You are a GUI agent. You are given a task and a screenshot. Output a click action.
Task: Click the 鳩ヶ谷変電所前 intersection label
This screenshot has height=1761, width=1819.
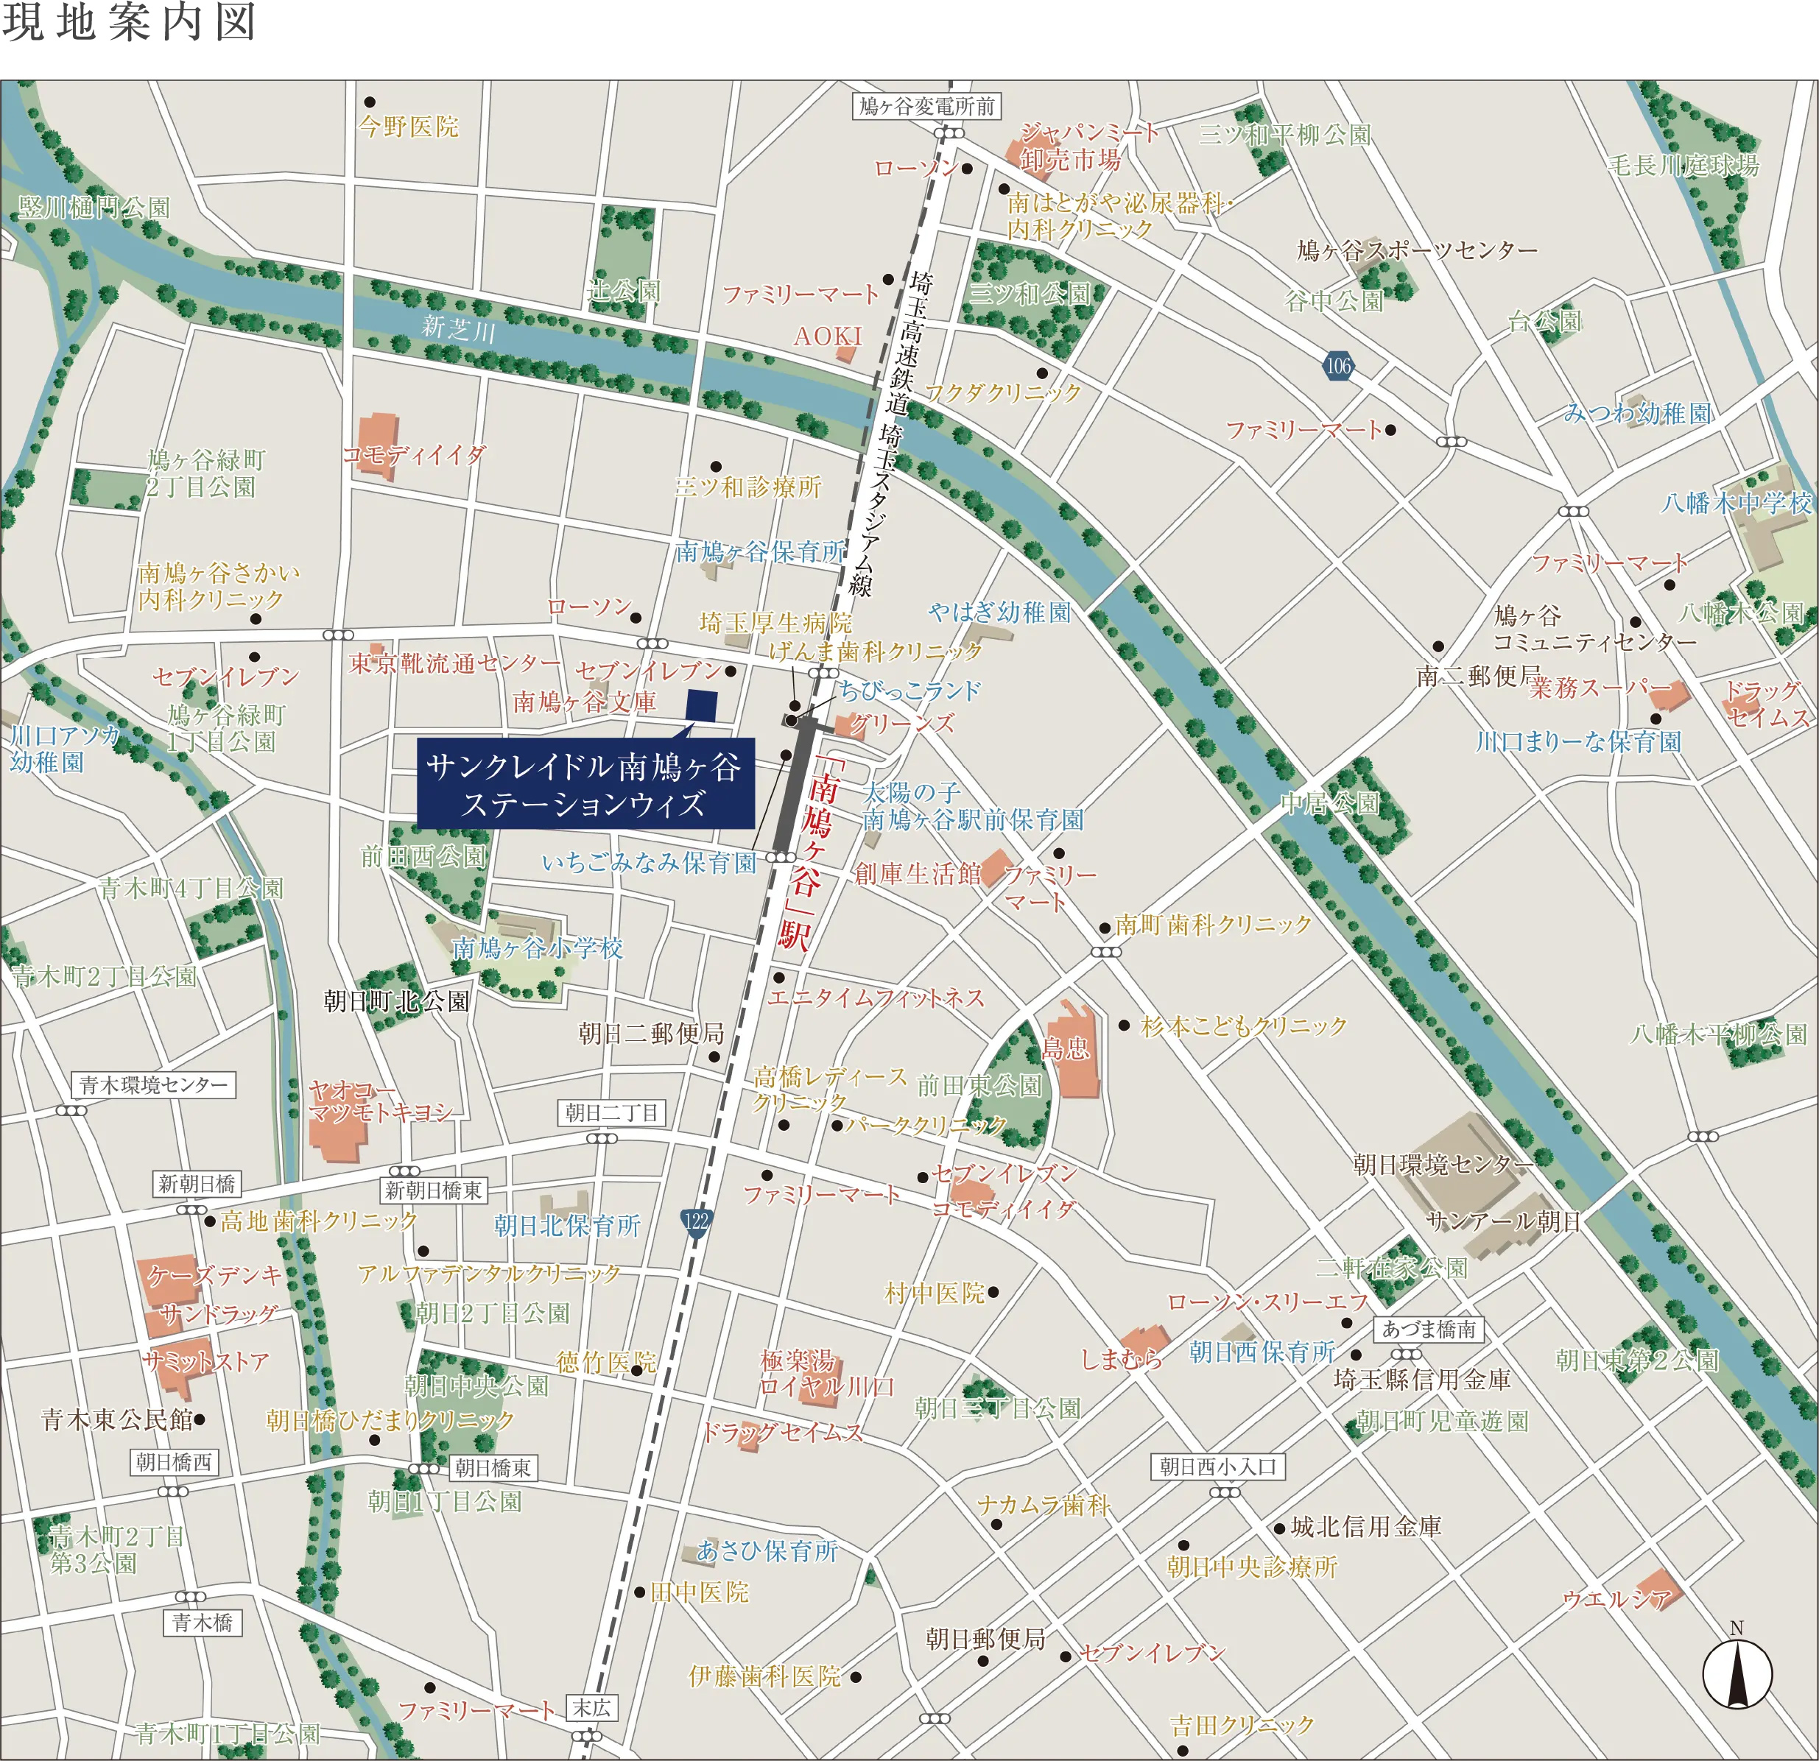click(x=926, y=107)
